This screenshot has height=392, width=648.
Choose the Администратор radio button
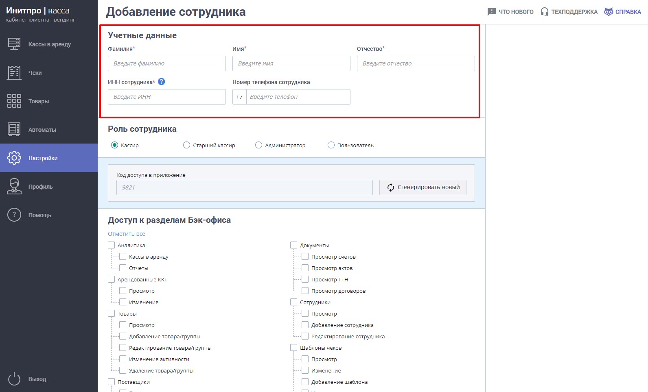point(258,145)
